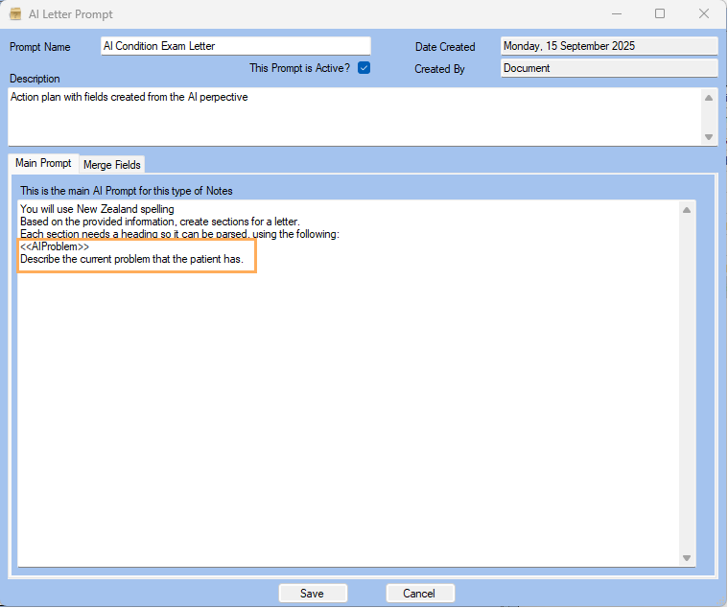
Task: Maximize the AI Letter Prompt window
Action: click(x=660, y=14)
